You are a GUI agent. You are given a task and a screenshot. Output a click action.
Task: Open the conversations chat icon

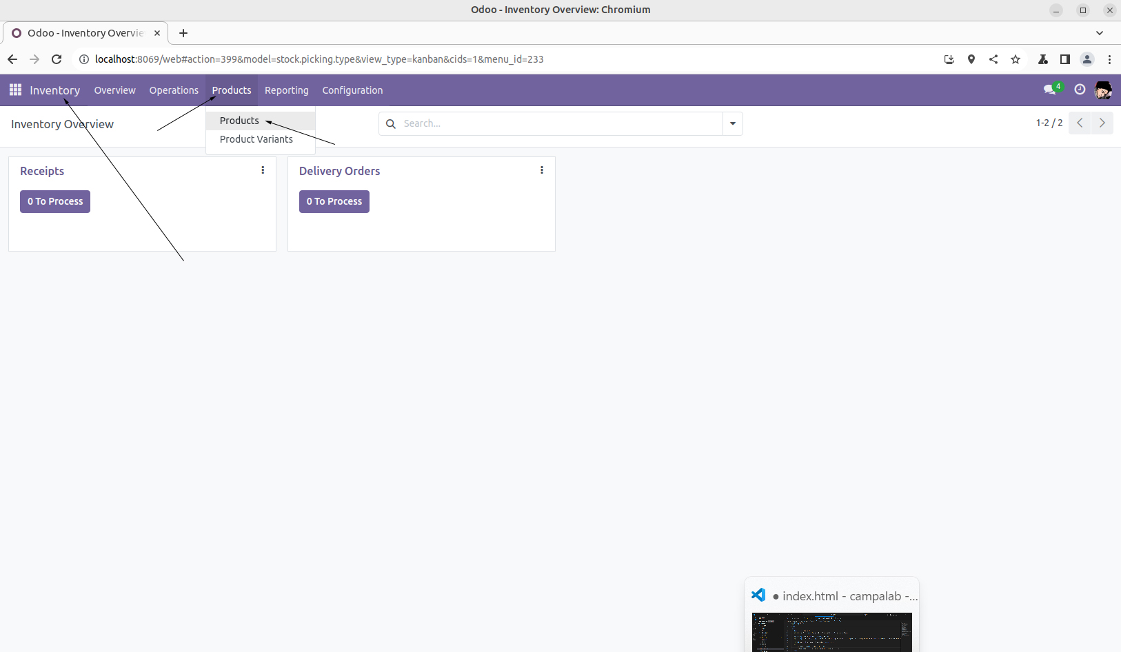tap(1050, 90)
